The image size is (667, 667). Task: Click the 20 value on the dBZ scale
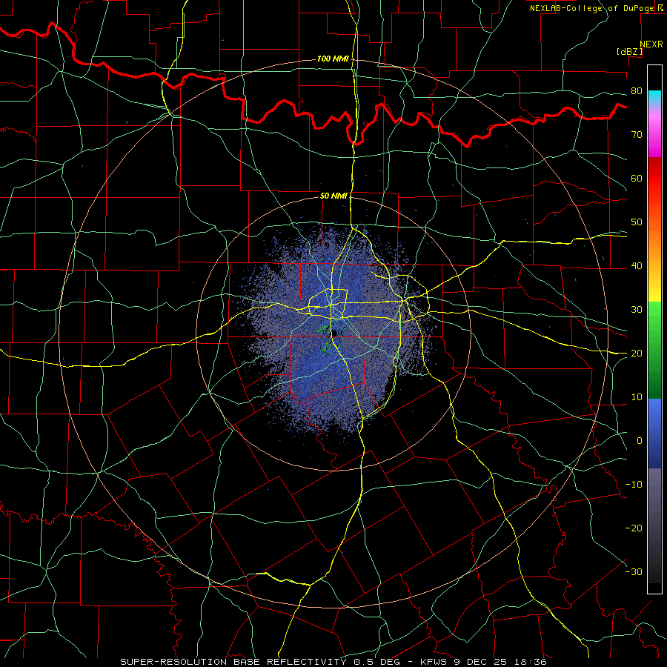[637, 353]
